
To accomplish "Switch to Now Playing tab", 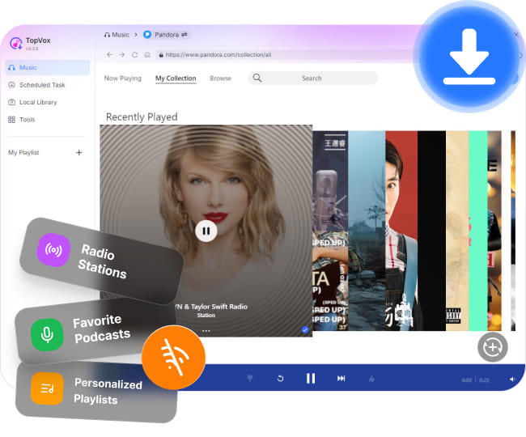I will coord(123,78).
